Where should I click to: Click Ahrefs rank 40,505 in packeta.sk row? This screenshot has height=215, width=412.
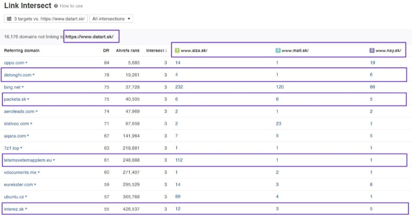[x=133, y=99]
